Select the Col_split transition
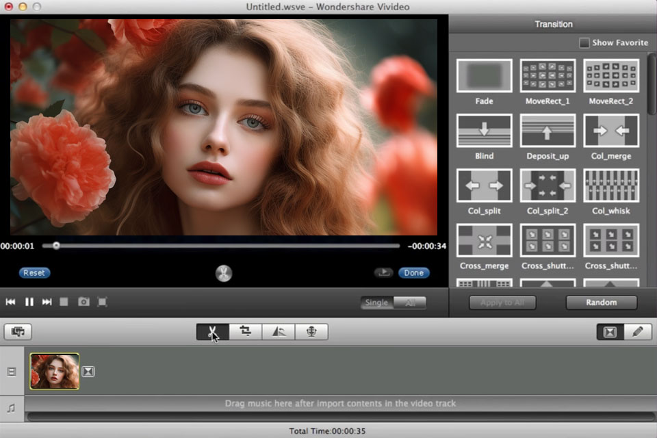 [x=484, y=185]
